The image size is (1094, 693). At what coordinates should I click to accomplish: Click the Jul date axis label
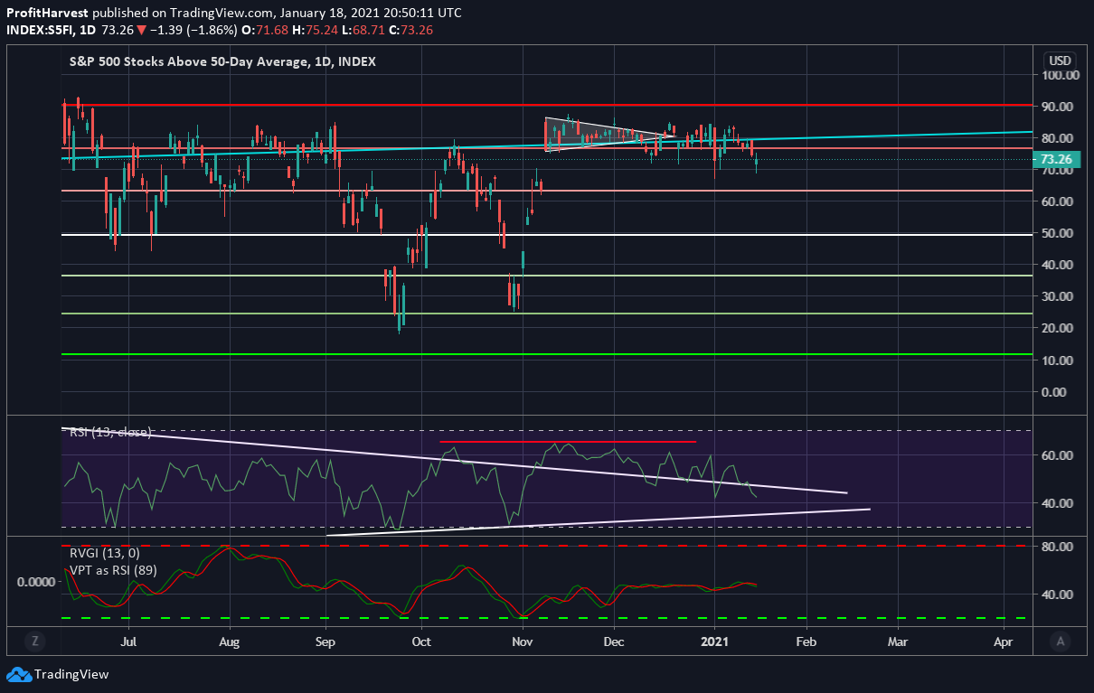(127, 641)
